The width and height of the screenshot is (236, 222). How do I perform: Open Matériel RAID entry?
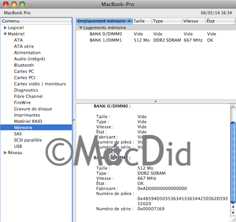pos(28,121)
